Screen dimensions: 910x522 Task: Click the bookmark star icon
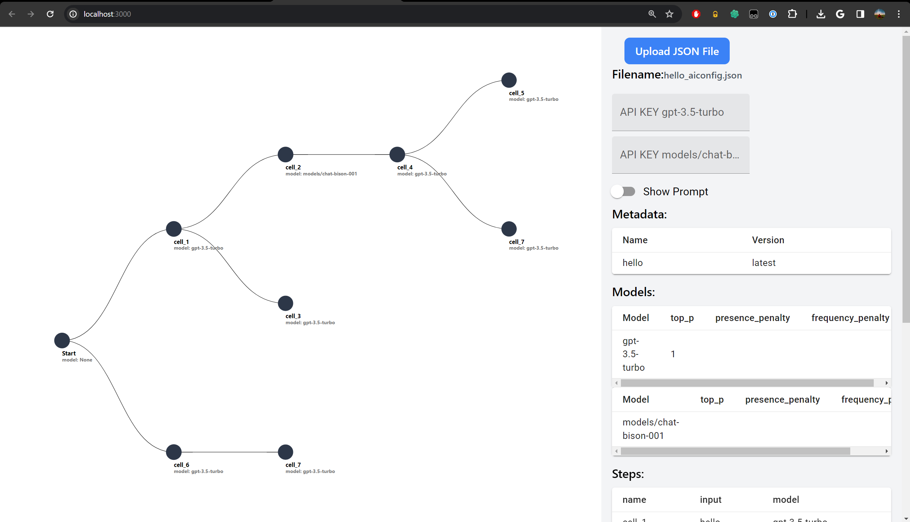(x=670, y=14)
